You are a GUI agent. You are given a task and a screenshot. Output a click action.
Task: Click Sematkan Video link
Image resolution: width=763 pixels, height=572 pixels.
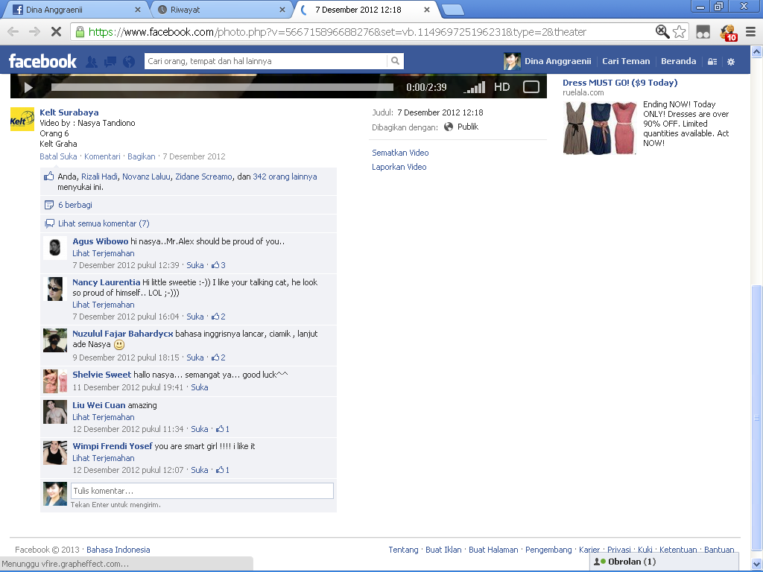[x=400, y=153]
